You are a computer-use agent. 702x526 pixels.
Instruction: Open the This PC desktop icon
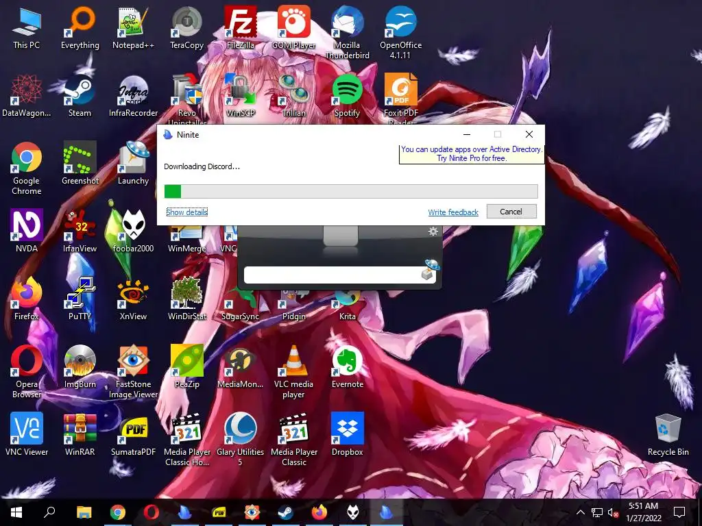point(27,27)
